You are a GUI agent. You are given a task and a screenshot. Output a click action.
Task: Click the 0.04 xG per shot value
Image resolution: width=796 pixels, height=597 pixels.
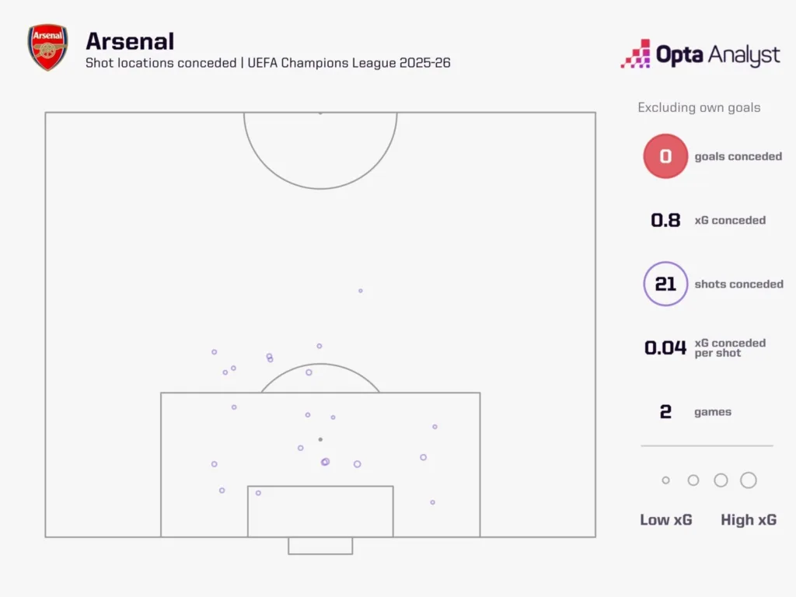click(665, 347)
